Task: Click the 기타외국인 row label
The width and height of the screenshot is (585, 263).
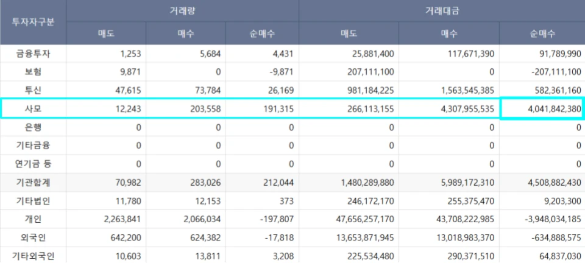Action: coord(33,256)
